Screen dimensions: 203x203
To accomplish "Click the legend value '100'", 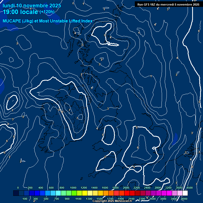I will [x=25, y=199].
